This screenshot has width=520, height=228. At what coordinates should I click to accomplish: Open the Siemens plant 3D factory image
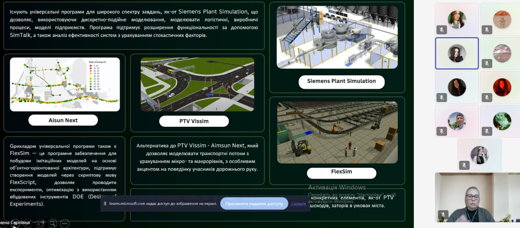pyautogui.click(x=337, y=37)
